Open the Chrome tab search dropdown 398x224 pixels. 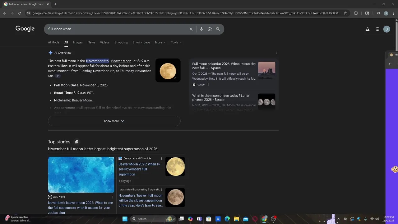pyautogui.click(x=367, y=13)
